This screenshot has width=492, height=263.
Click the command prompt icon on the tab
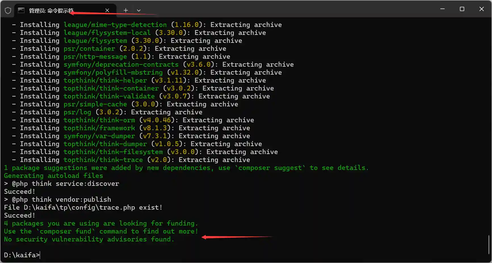[x=21, y=10]
